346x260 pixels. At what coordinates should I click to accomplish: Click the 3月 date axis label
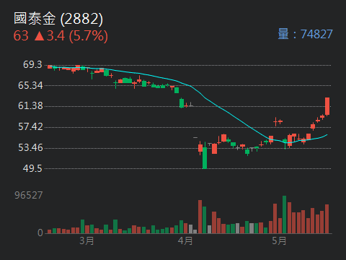[86, 240]
